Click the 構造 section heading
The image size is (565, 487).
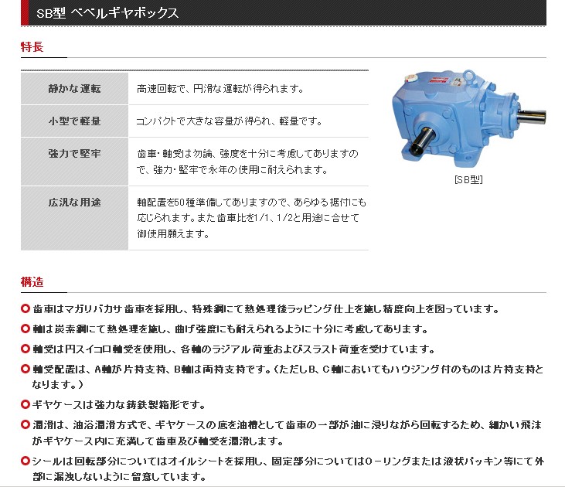tap(32, 282)
